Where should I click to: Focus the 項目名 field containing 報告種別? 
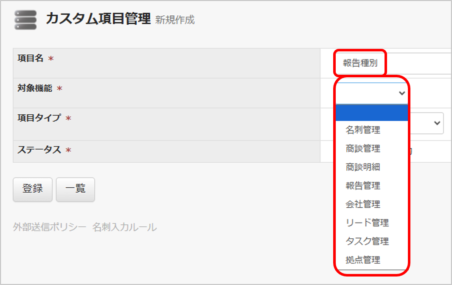(x=392, y=63)
